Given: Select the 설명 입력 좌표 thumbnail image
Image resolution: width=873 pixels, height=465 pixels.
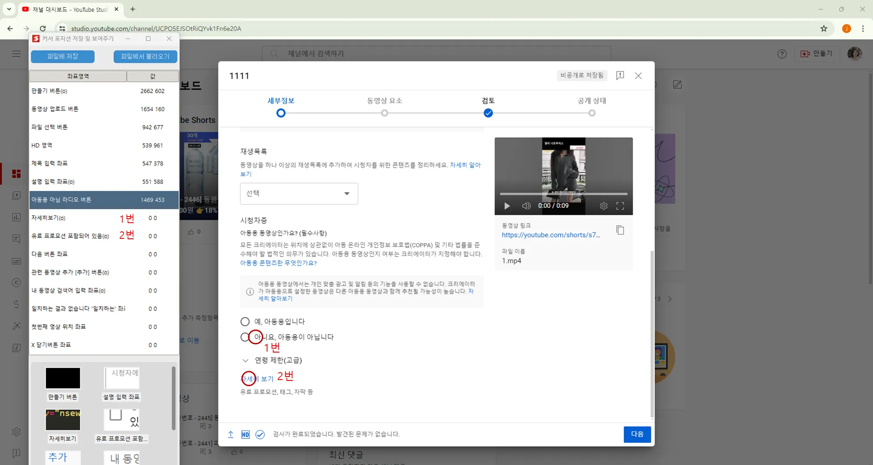Looking at the screenshot, I should [121, 378].
